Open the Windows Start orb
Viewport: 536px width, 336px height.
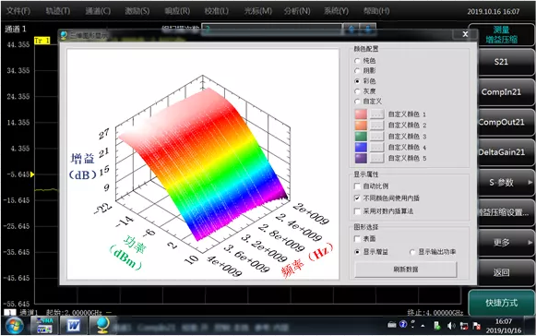14,325
